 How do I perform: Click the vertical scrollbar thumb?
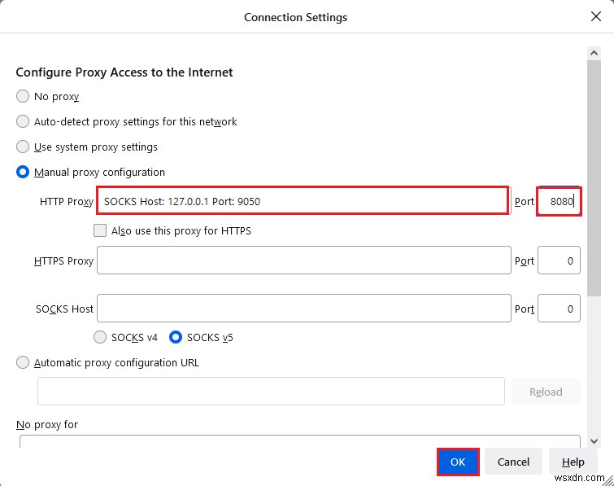tap(594, 178)
